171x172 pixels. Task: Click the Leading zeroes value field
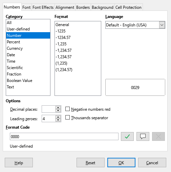49,119
